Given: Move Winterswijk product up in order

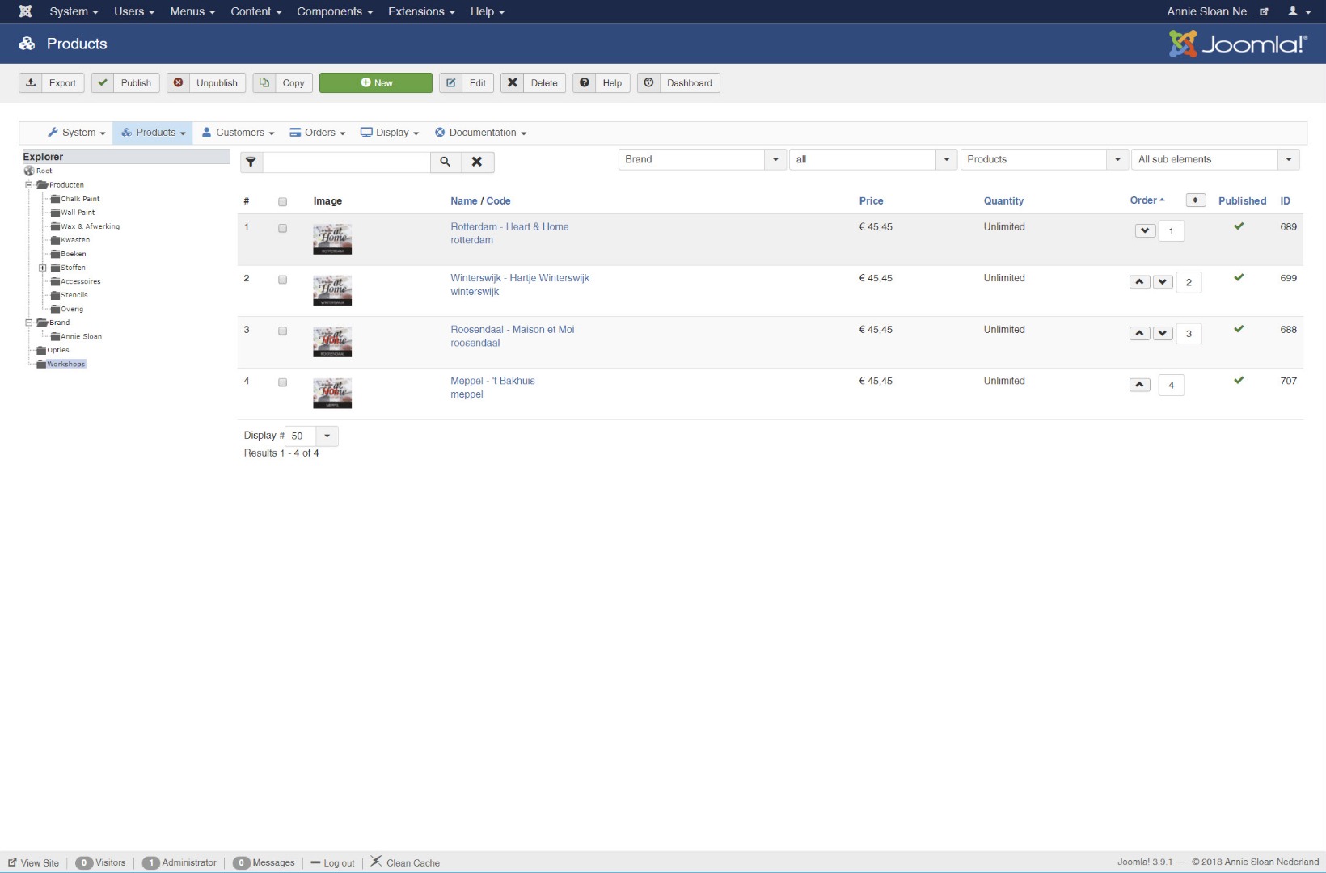Looking at the screenshot, I should [x=1139, y=282].
